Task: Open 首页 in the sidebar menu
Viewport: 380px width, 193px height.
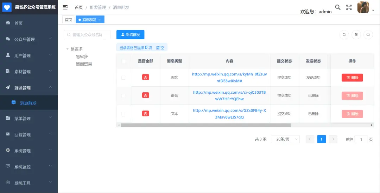Action: coord(29,24)
